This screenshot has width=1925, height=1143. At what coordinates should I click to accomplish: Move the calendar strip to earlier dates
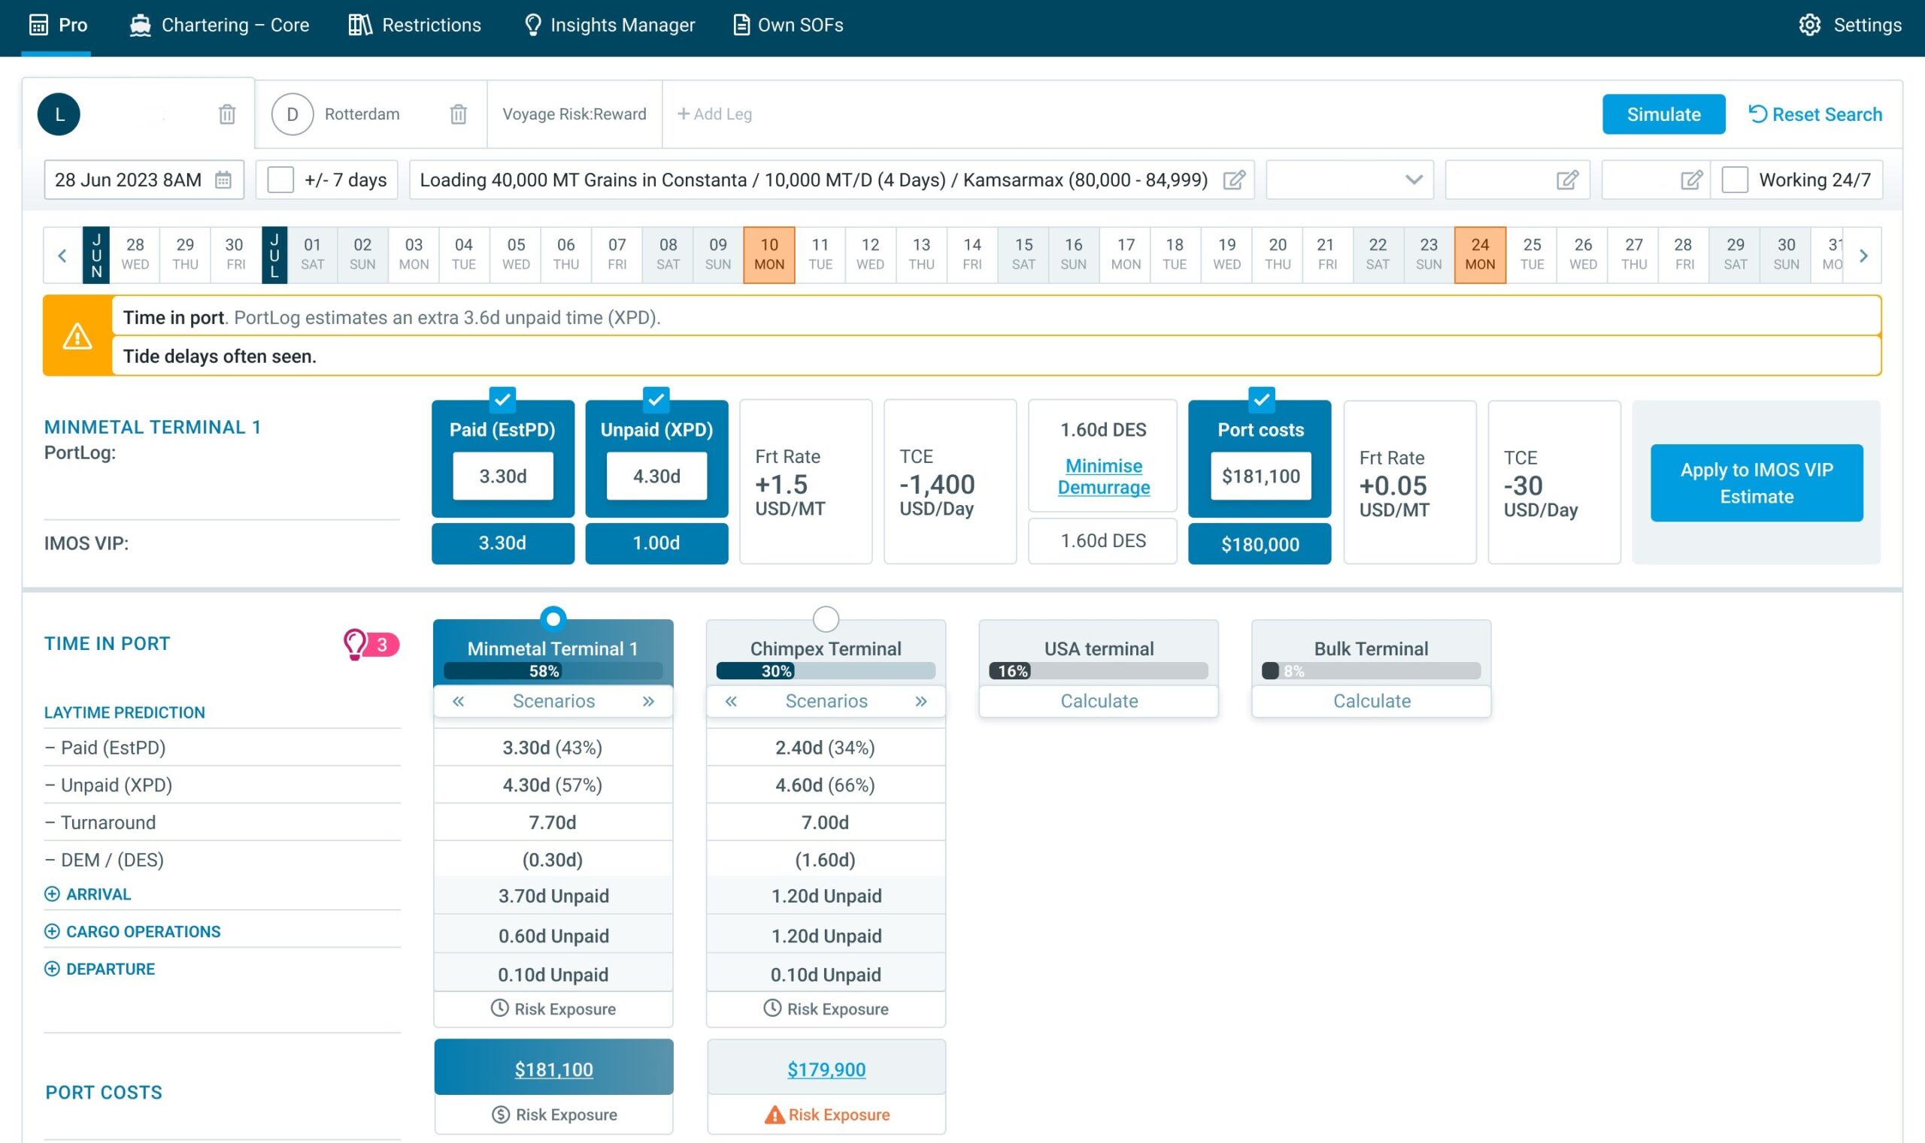[62, 255]
